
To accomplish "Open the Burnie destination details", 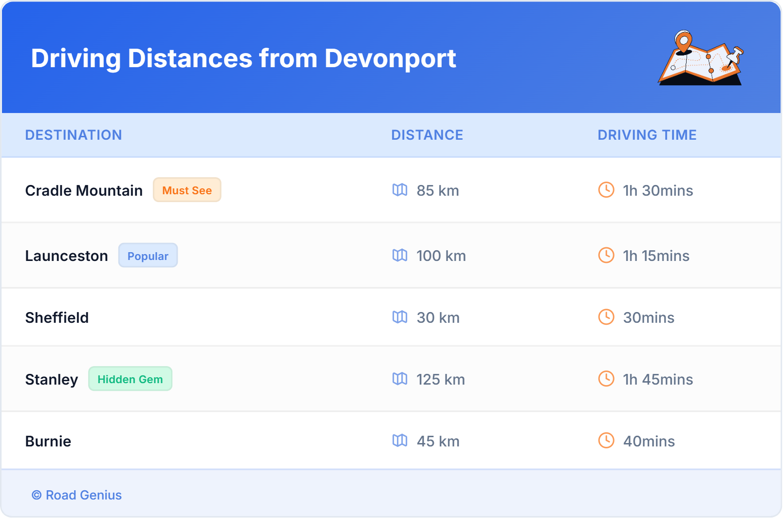I will (48, 441).
